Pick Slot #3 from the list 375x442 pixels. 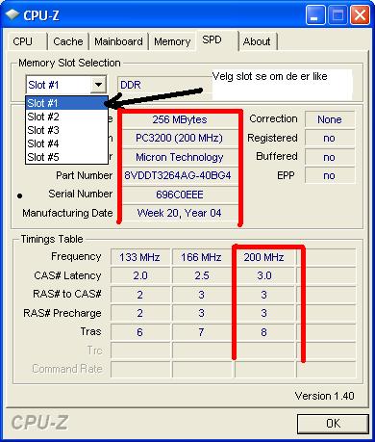click(x=66, y=130)
